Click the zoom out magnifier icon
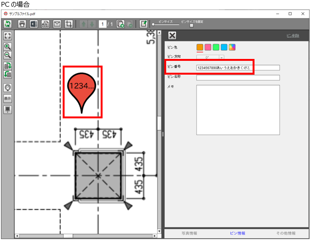Image resolution: width=311 pixels, height=241 pixels. tap(8, 55)
